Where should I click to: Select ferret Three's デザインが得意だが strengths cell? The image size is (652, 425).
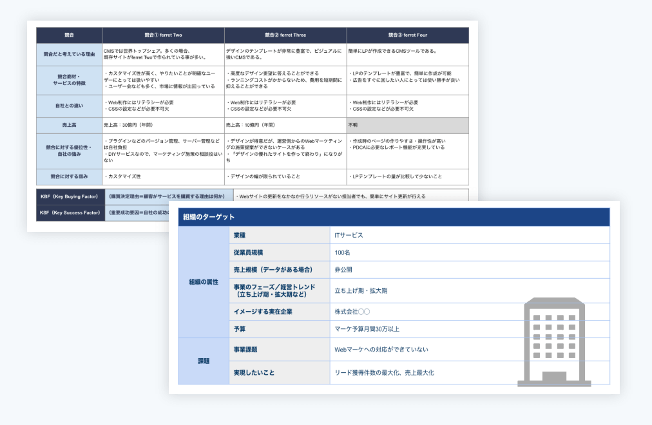pyautogui.click(x=285, y=151)
